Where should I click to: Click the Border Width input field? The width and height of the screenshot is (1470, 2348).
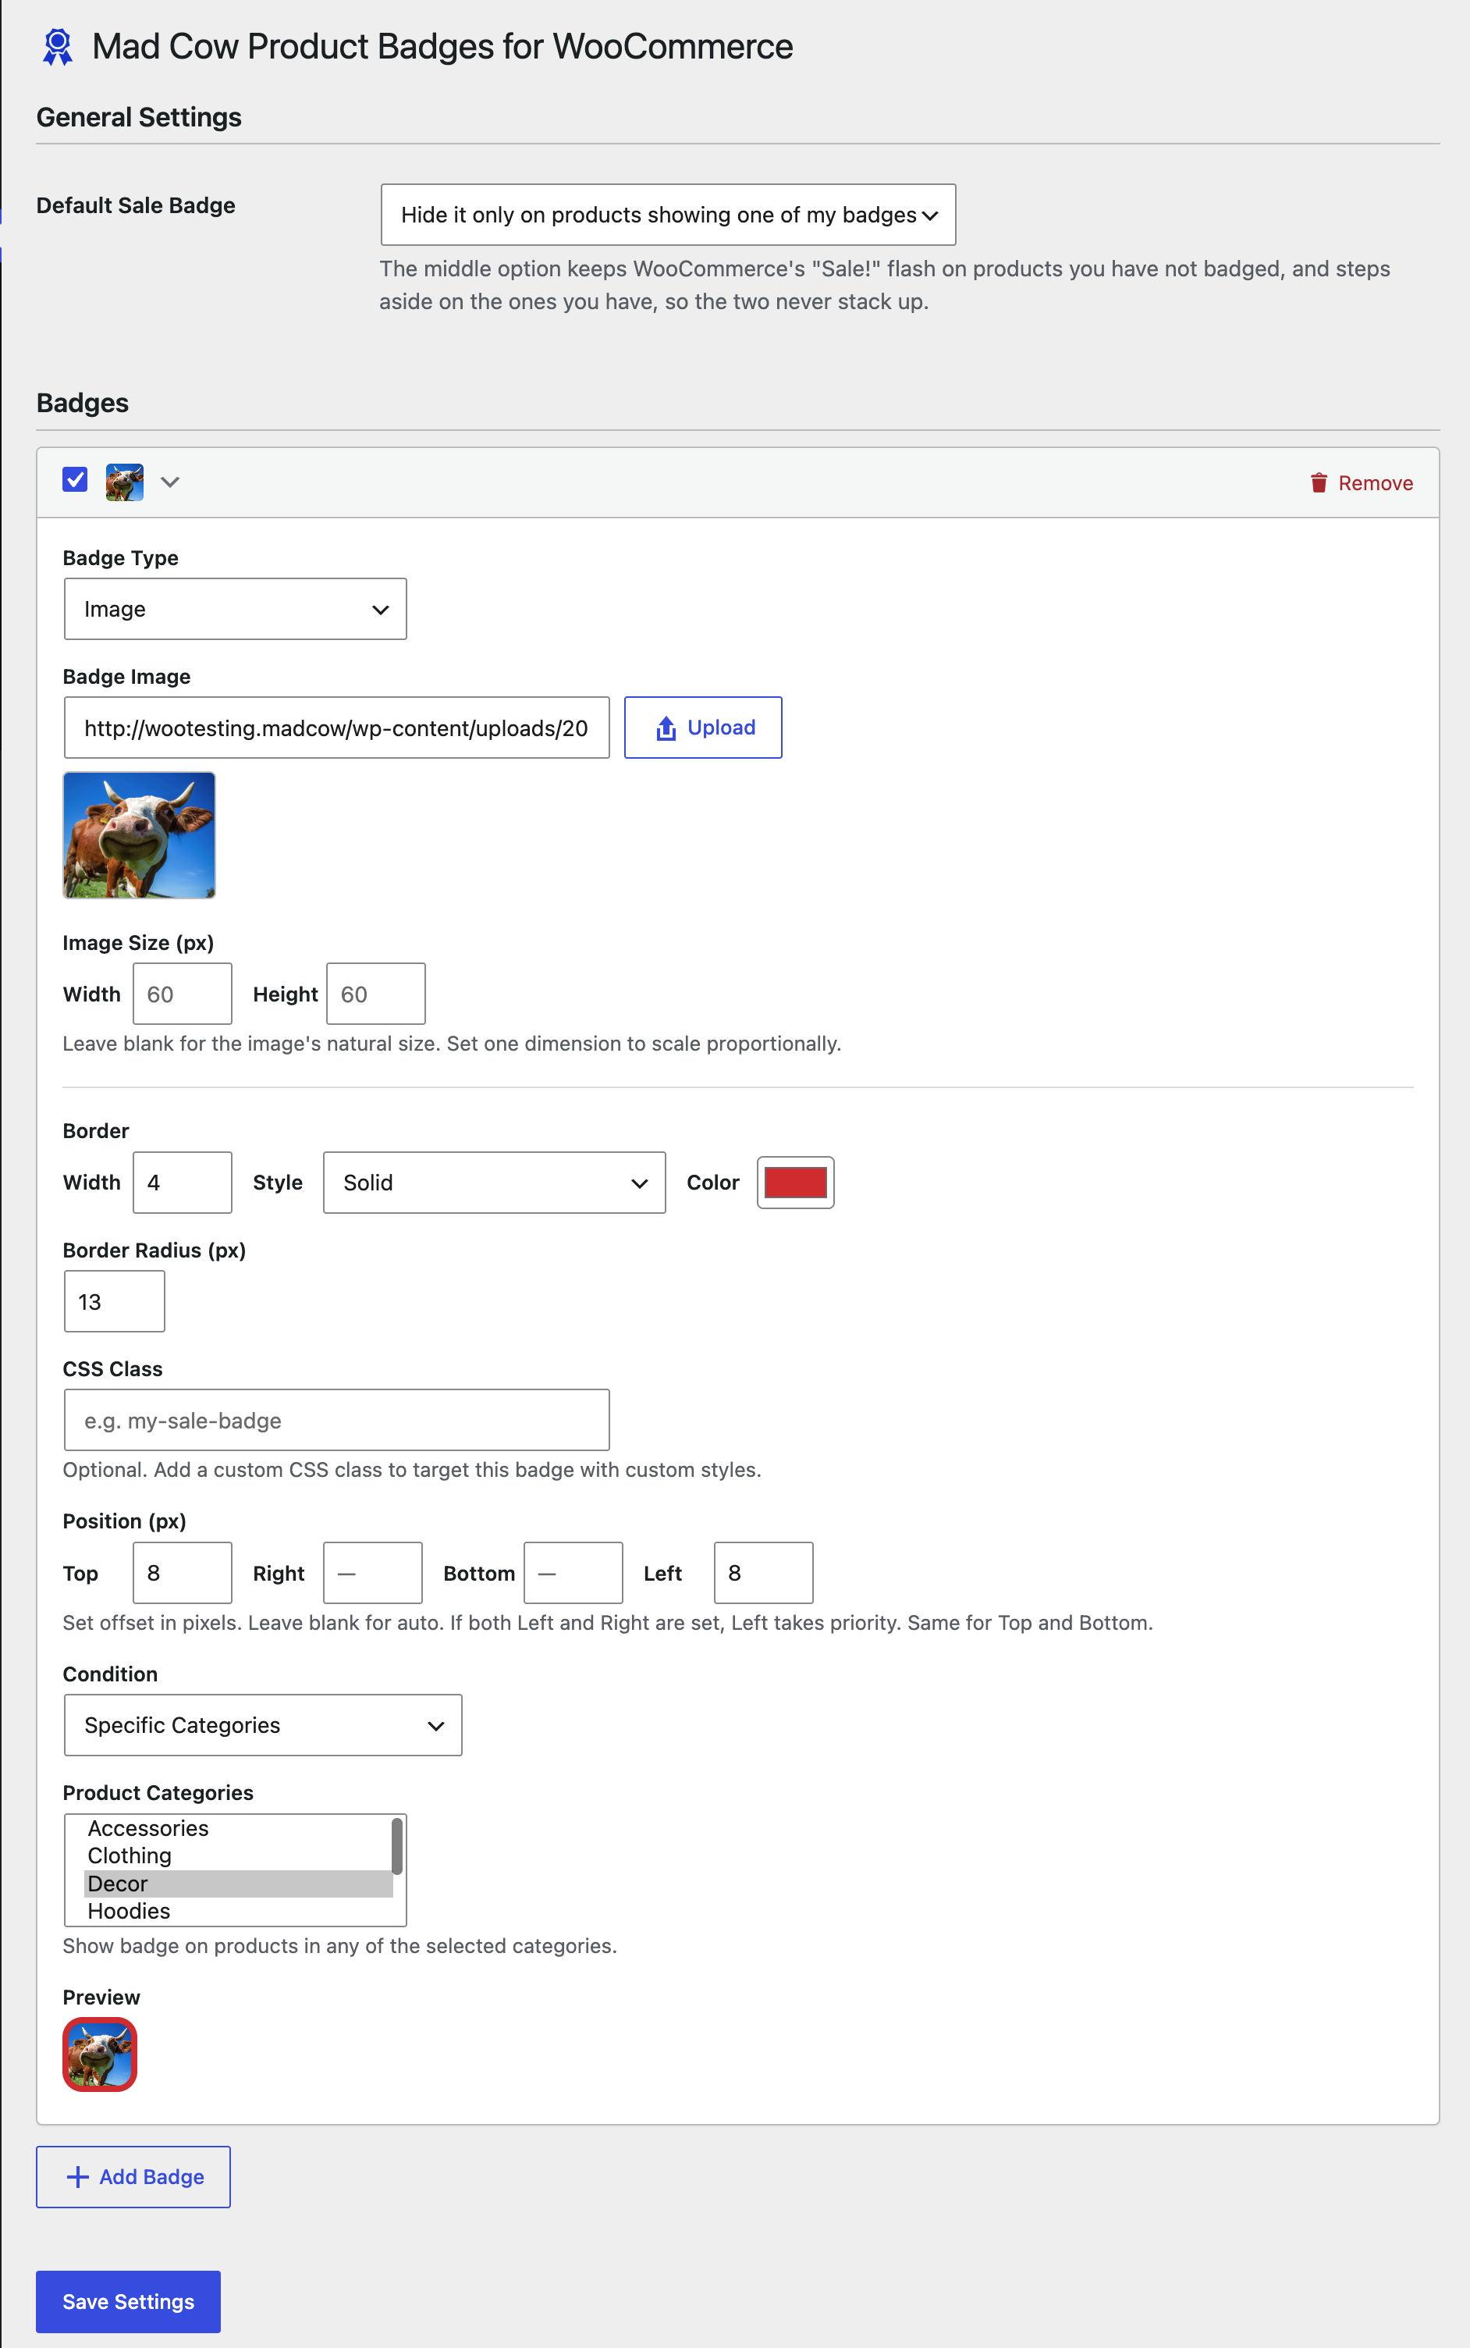click(x=183, y=1183)
